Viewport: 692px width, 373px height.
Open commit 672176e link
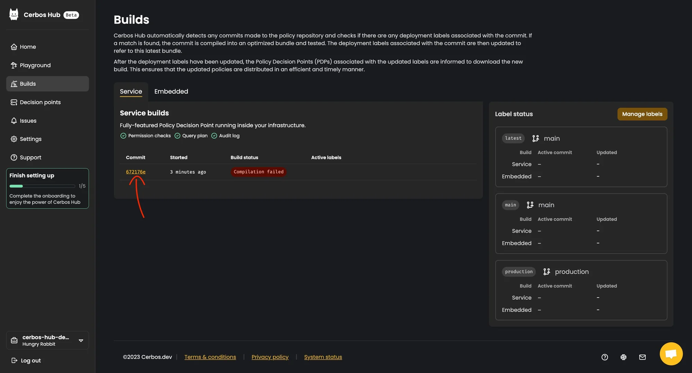(x=136, y=172)
